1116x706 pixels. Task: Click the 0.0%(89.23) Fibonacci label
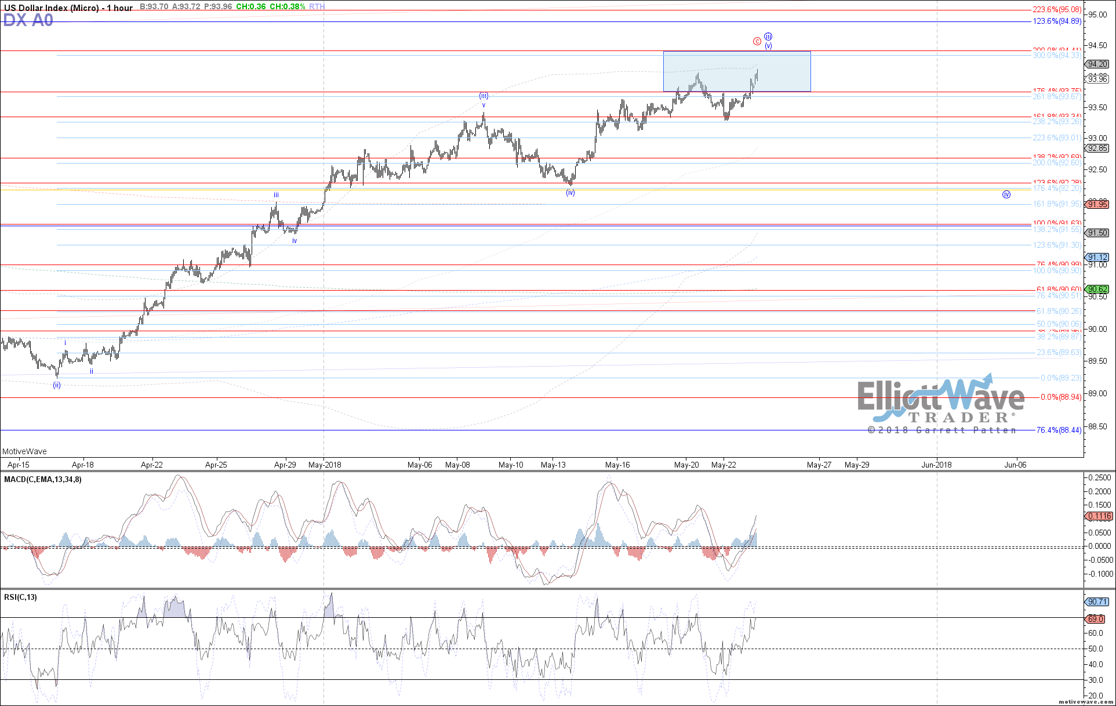tap(1061, 378)
